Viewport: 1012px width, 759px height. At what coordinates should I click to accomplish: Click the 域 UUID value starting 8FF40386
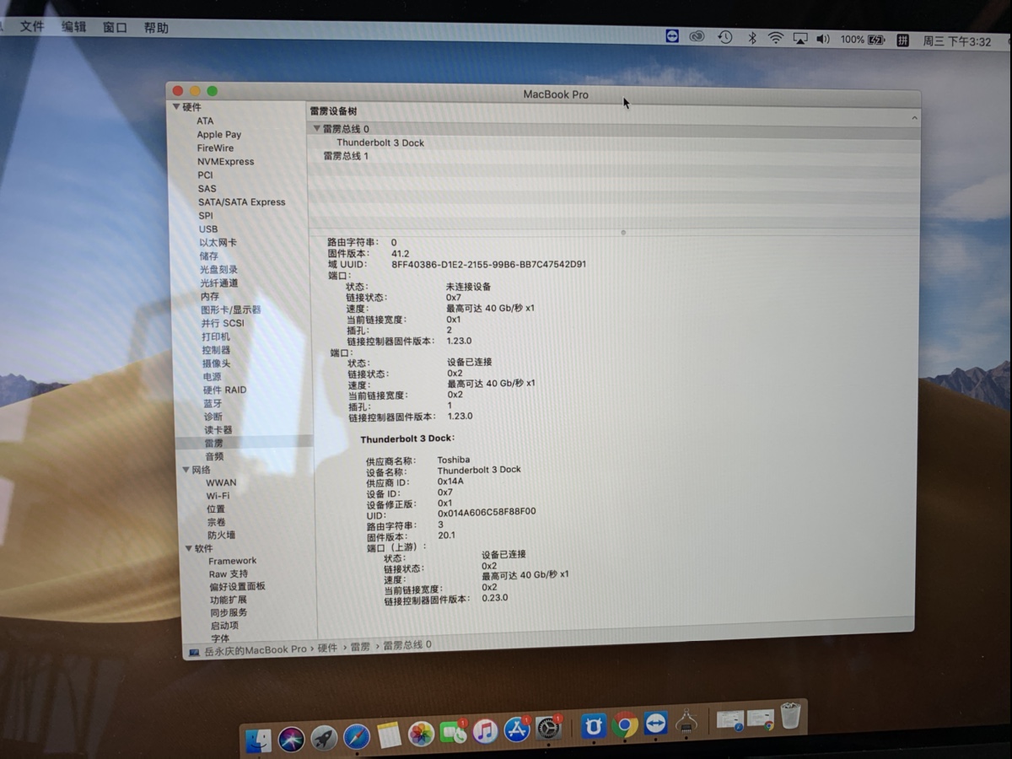point(489,264)
